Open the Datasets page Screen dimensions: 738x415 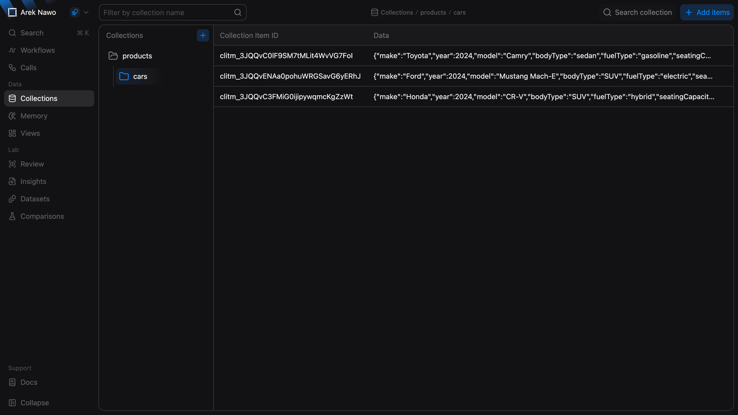tap(49, 199)
